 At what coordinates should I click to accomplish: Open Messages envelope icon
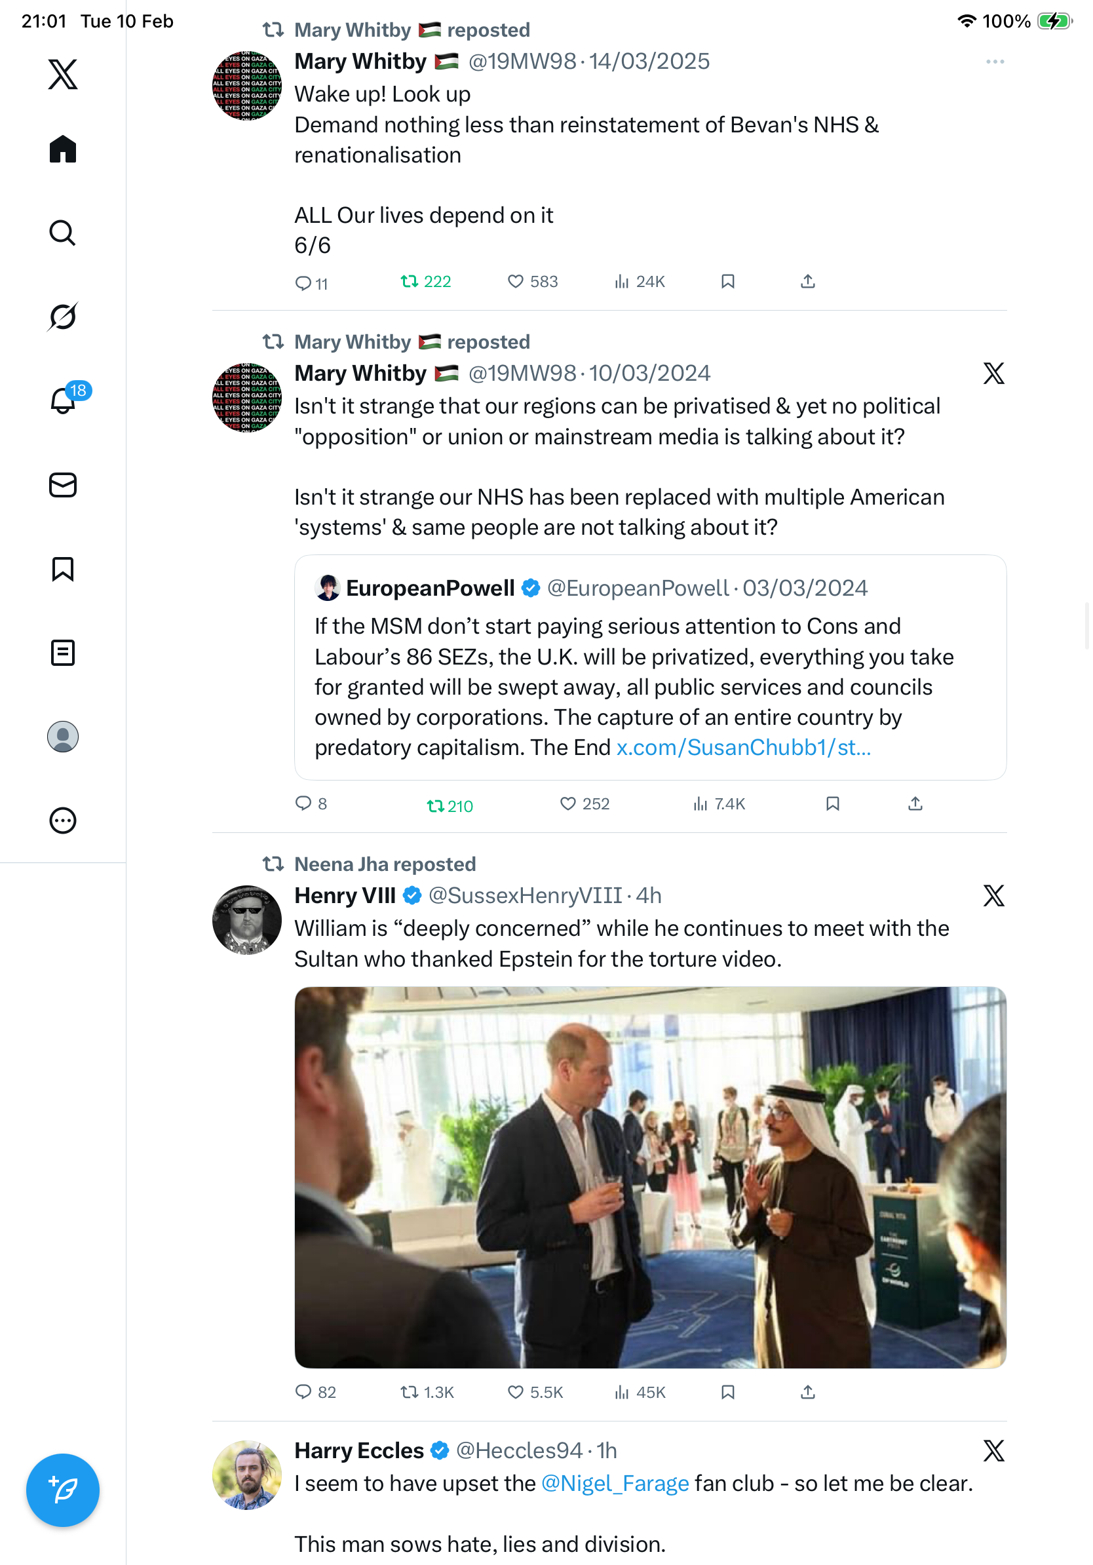coord(63,484)
